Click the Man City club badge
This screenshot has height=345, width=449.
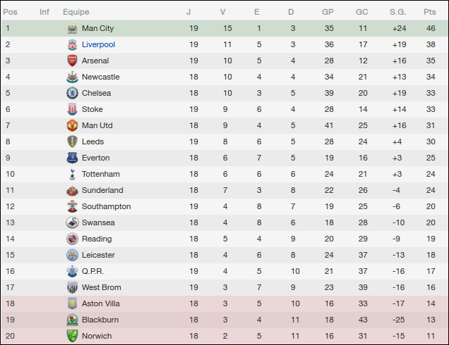(71, 28)
